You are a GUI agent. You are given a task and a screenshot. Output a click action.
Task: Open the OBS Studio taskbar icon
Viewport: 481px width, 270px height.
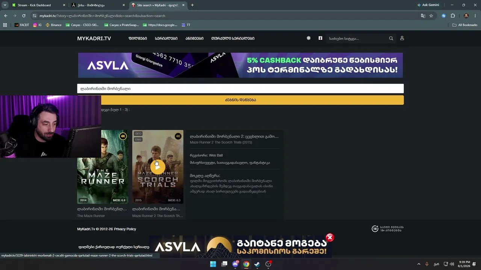268,264
